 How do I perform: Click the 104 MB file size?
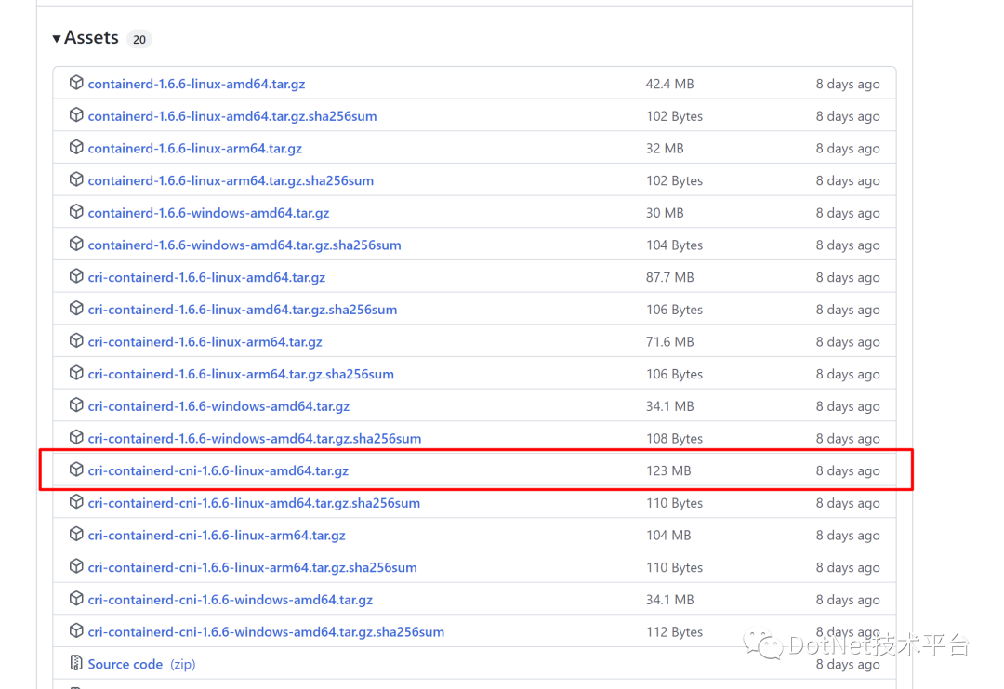click(x=668, y=536)
